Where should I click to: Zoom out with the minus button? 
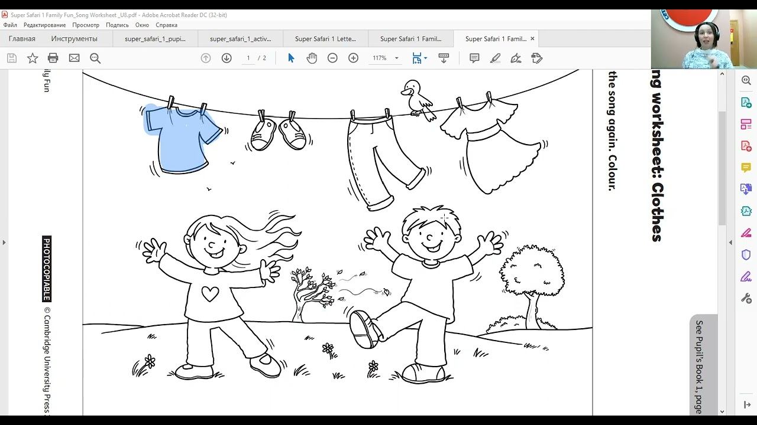(x=332, y=58)
